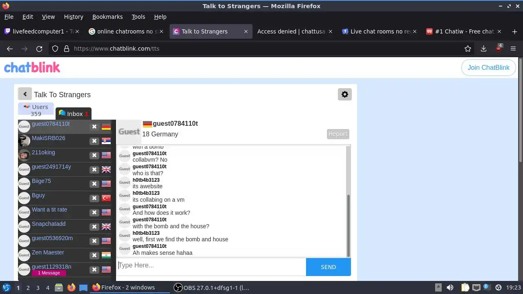The height and width of the screenshot is (294, 523).
Task: Click the page vertical scrollbar
Action: click(520, 110)
